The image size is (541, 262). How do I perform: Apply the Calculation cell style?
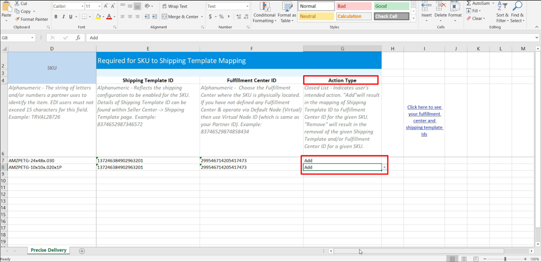tap(354, 16)
